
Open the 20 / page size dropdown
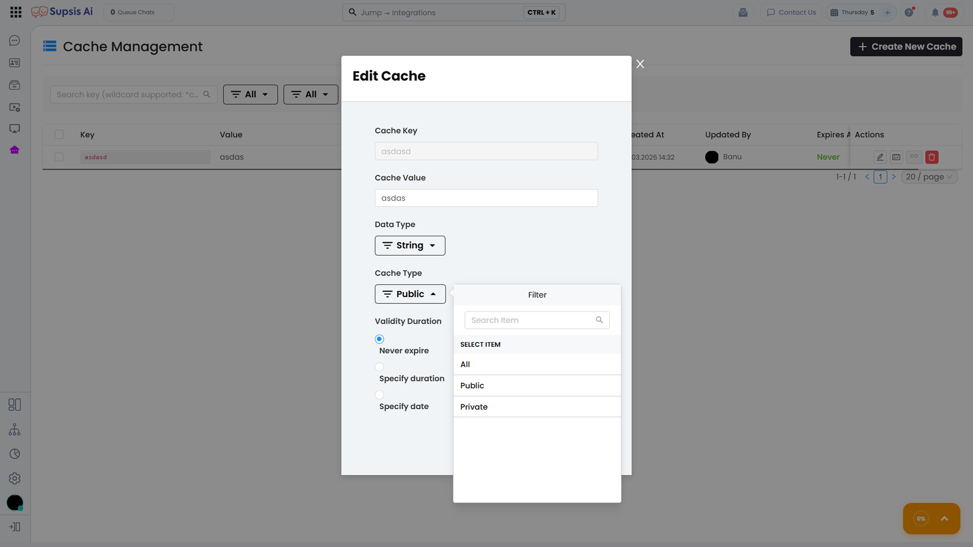(x=930, y=177)
